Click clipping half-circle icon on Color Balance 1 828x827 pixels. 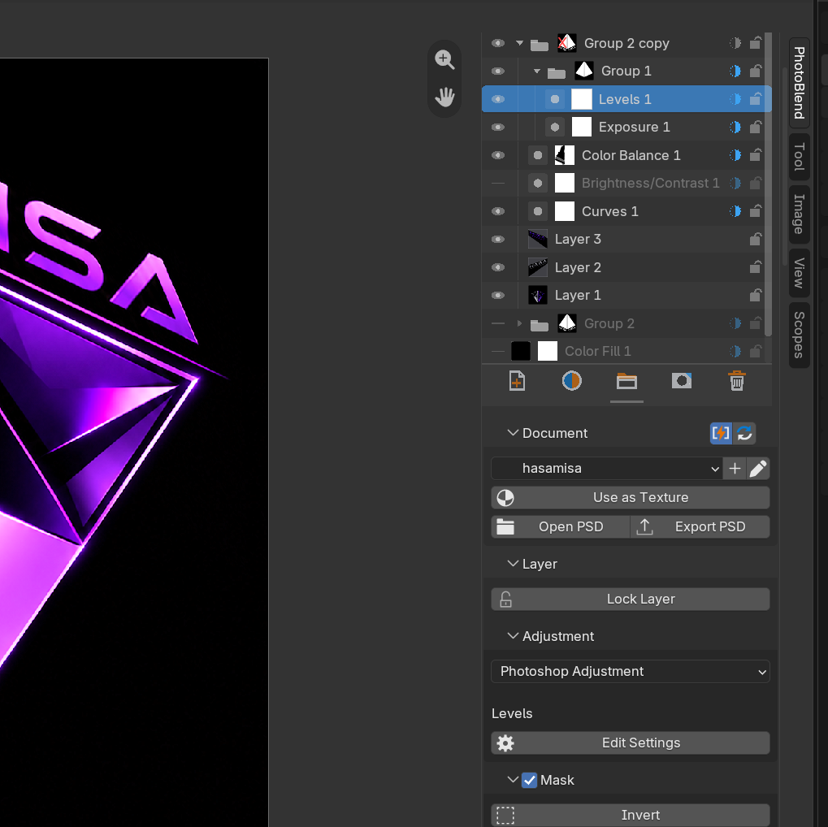coord(735,155)
